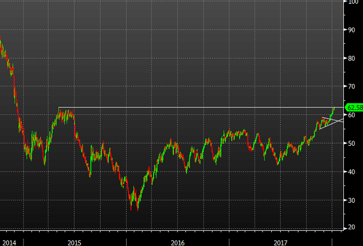Click the 20 value on price axis
The width and height of the screenshot is (363, 246).
[x=353, y=228]
